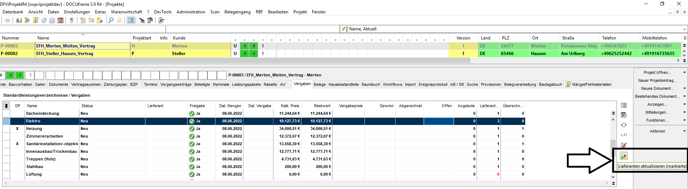The image size is (688, 189).
Task: Toggle row selector checkbox for Zimmererarbeiten
Action: tap(6, 136)
